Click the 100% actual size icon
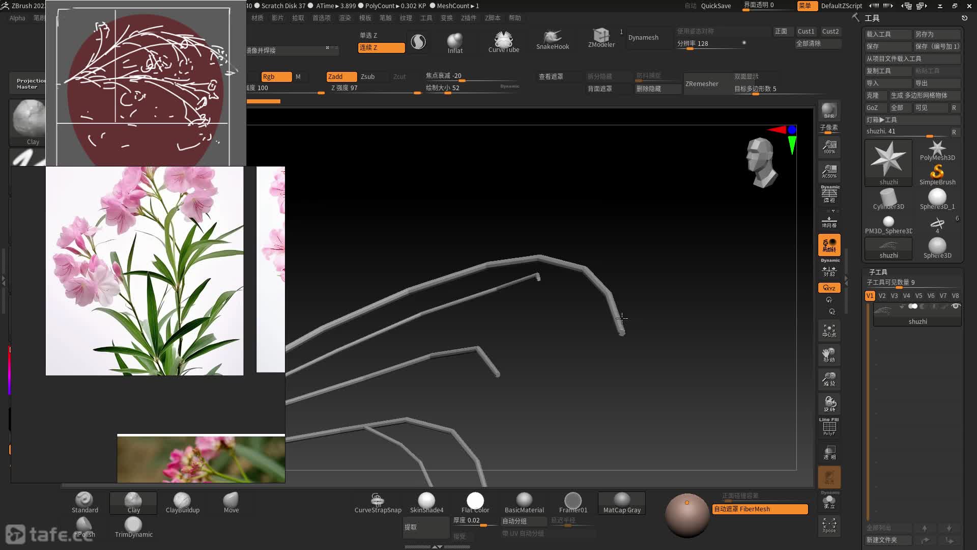The image size is (977, 550). pos(829,147)
